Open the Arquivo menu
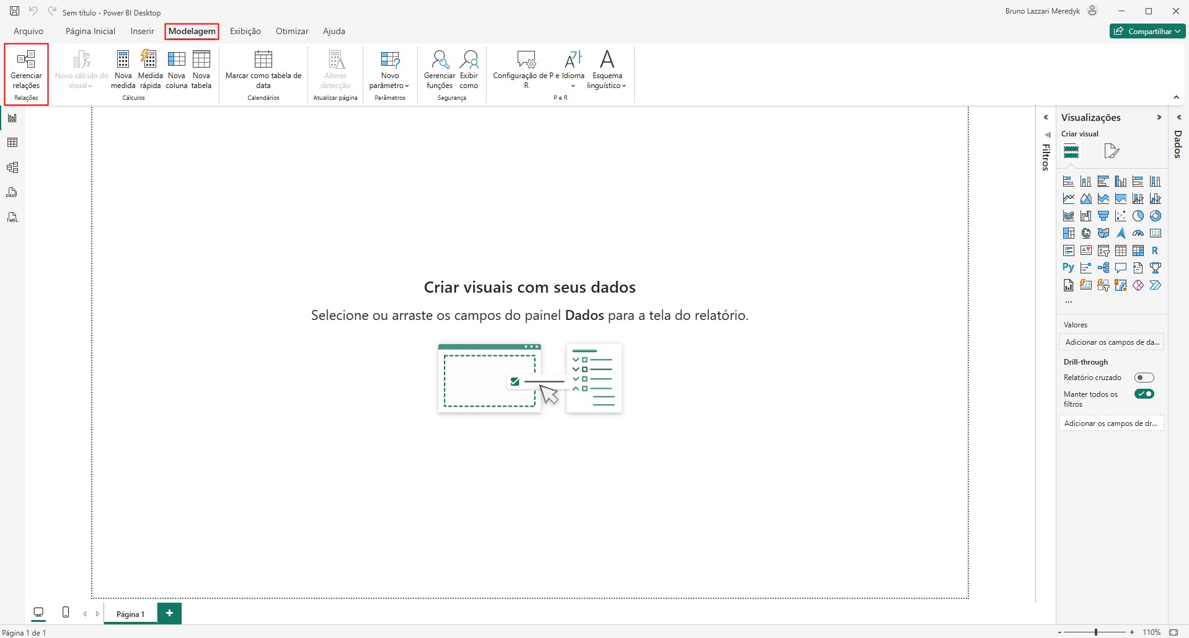Screen dimensions: 1189x638 coord(29,31)
